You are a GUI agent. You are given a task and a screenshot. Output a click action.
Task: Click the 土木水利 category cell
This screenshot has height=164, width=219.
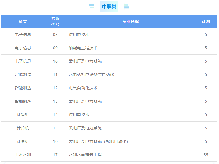pyautogui.click(x=23, y=155)
